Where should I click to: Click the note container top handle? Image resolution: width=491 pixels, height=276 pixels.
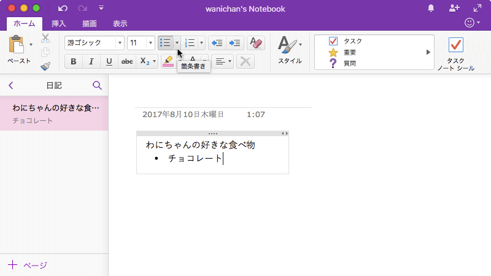213,134
